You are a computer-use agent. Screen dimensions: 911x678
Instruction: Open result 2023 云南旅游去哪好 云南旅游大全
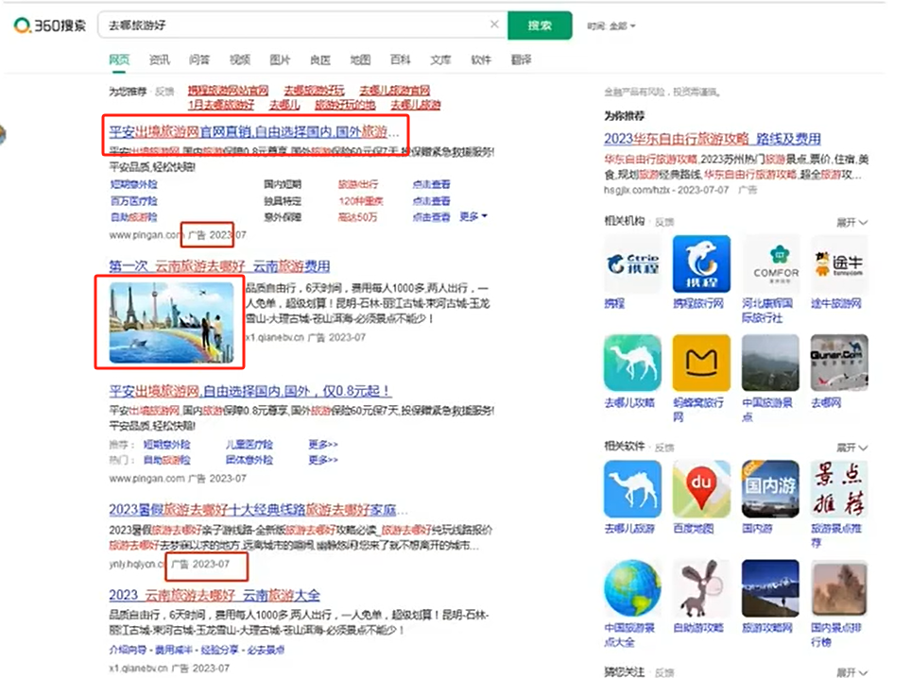215,595
